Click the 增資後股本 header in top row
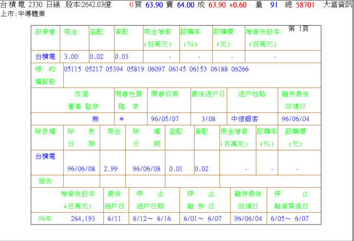 [x=263, y=38]
